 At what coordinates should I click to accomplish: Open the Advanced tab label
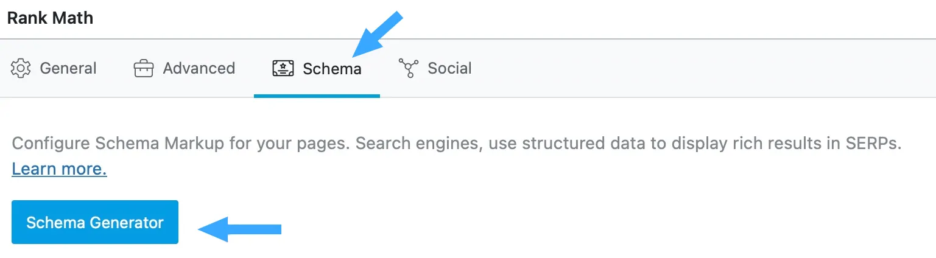pyautogui.click(x=199, y=68)
